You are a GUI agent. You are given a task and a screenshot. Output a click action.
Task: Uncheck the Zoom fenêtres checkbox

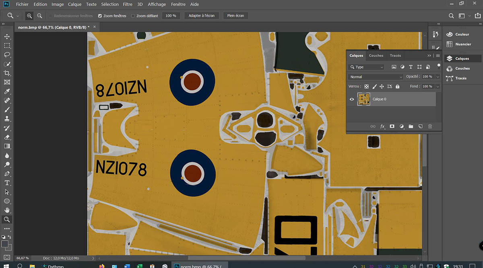100,16
